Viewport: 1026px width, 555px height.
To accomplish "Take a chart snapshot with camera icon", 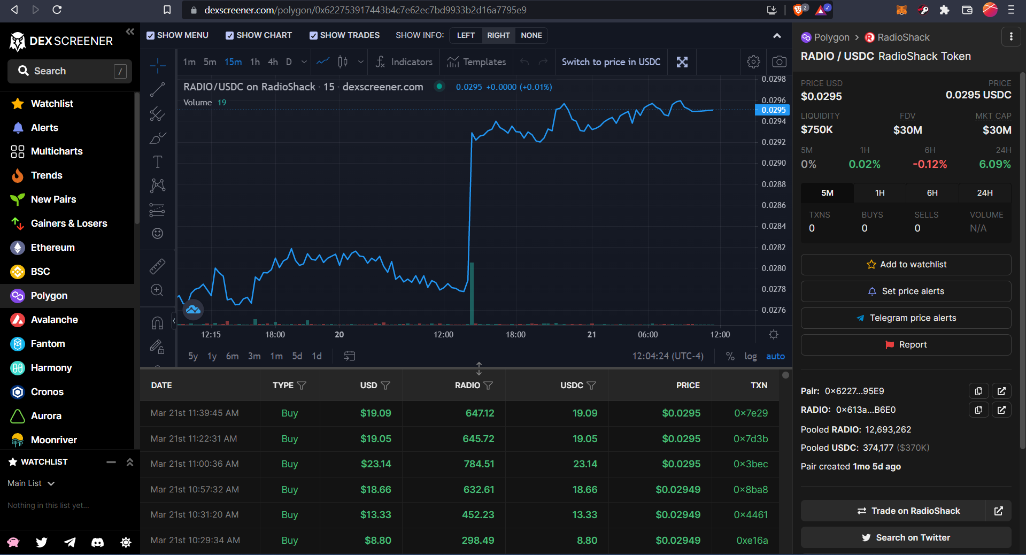I will tap(780, 62).
